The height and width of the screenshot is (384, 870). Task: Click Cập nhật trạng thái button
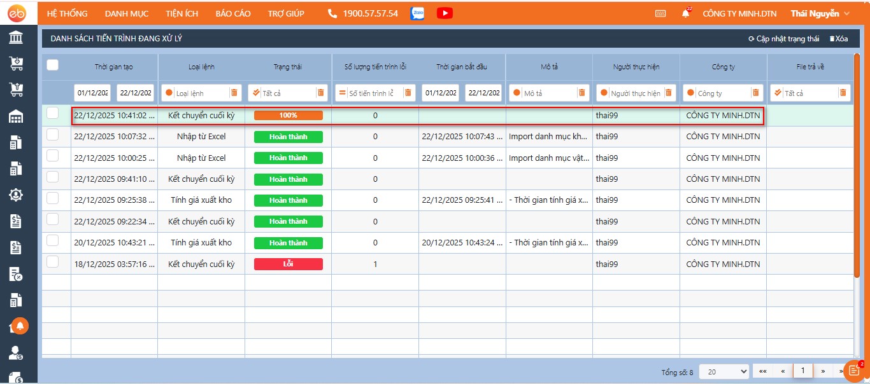pyautogui.click(x=783, y=39)
